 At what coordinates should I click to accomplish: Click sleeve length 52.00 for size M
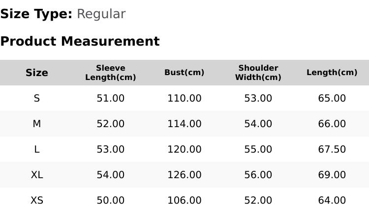pos(111,124)
